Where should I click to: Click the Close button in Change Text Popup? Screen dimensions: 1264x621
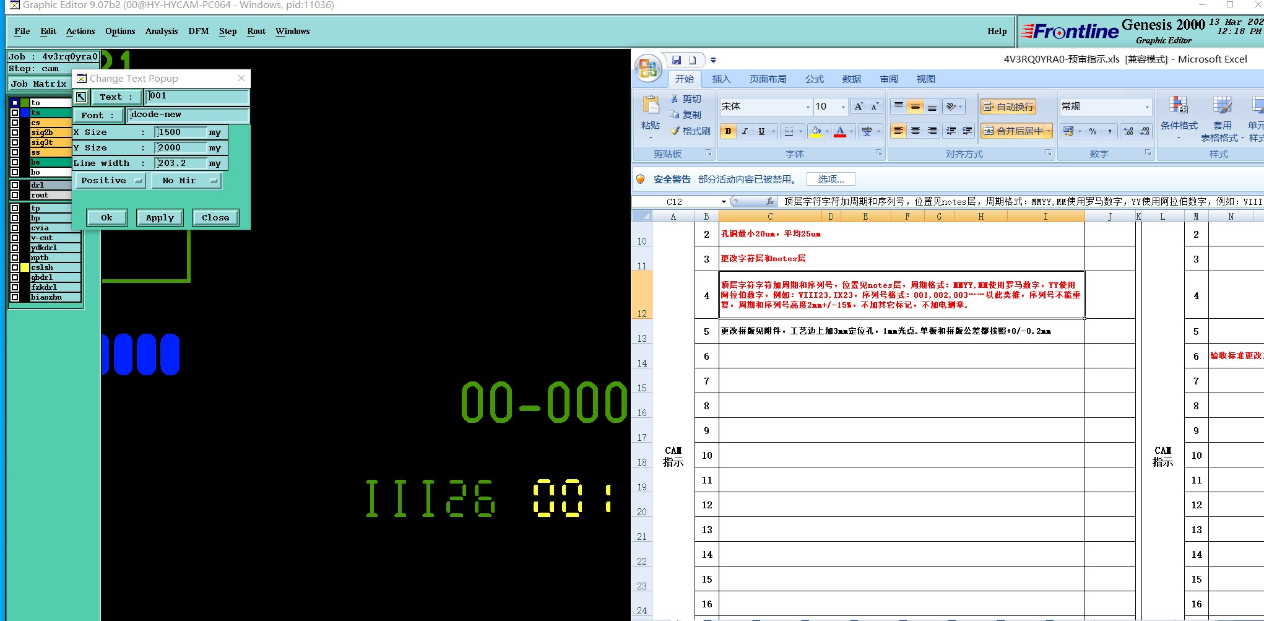215,218
